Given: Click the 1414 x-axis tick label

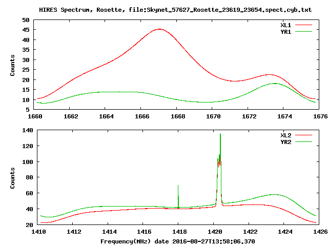Looking at the screenshot, I should point(109,232).
